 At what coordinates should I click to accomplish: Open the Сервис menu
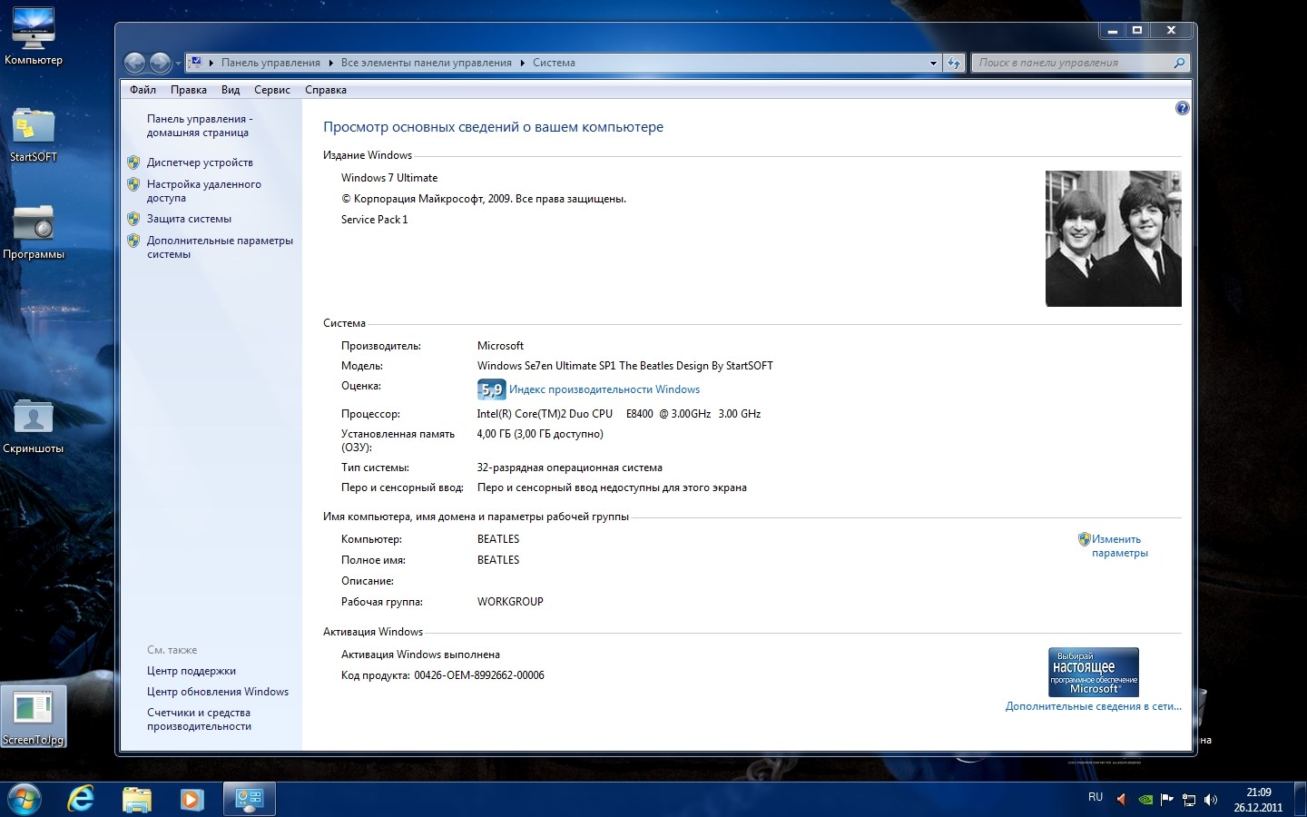coord(272,90)
